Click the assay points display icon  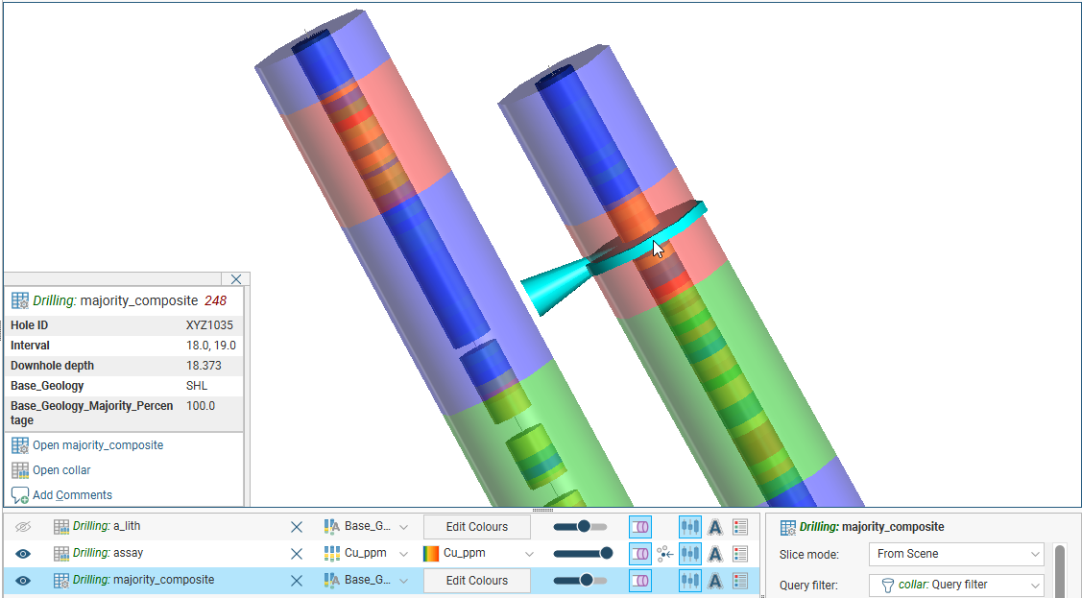tap(665, 554)
